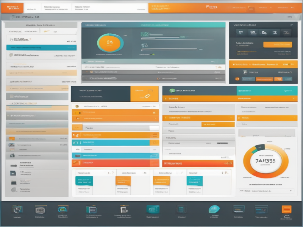The image size is (303, 227).
Task: Toggle the orange round switch in dark panel
Action: tap(237, 79)
